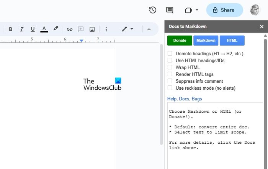Check Render HTML tags option
This screenshot has height=169, width=268.
coord(170,74)
